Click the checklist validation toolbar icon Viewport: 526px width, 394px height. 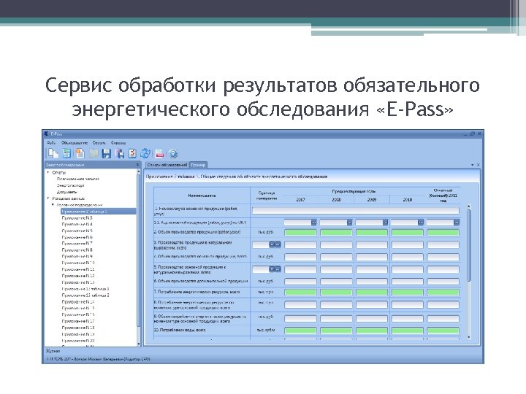coord(133,153)
